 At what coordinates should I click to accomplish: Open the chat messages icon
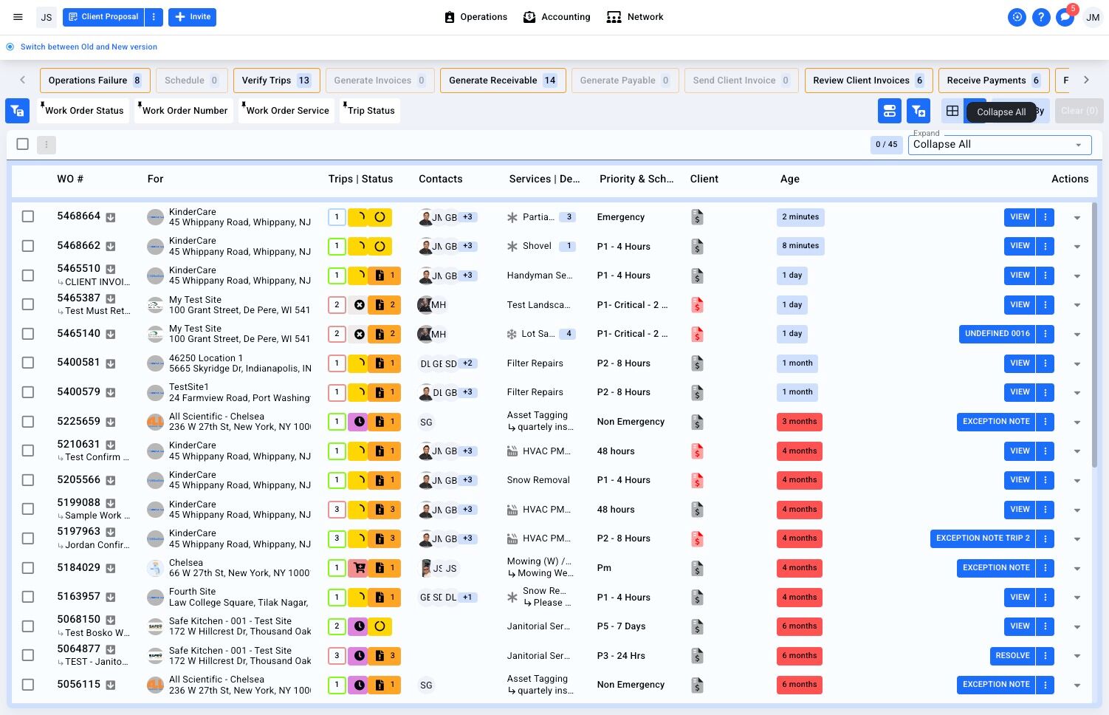click(1065, 17)
